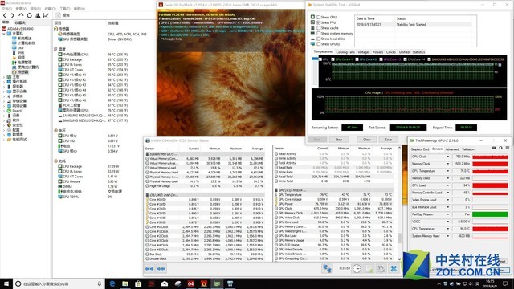Enable Stress local disks checkbox

(x=318, y=39)
